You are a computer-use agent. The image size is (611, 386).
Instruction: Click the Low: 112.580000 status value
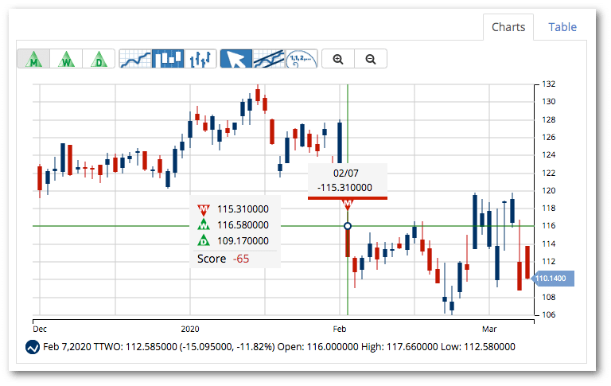478,347
